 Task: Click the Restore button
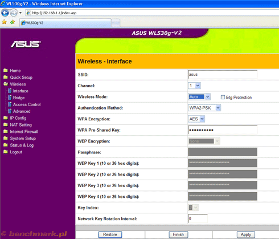[x=110, y=234]
